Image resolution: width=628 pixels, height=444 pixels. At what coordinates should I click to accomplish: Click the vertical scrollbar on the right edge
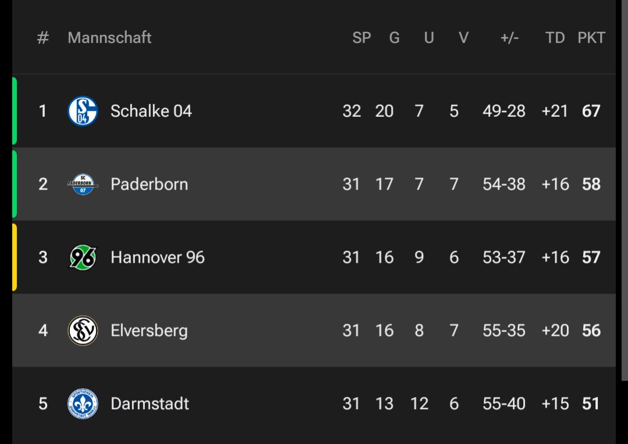(x=625, y=190)
